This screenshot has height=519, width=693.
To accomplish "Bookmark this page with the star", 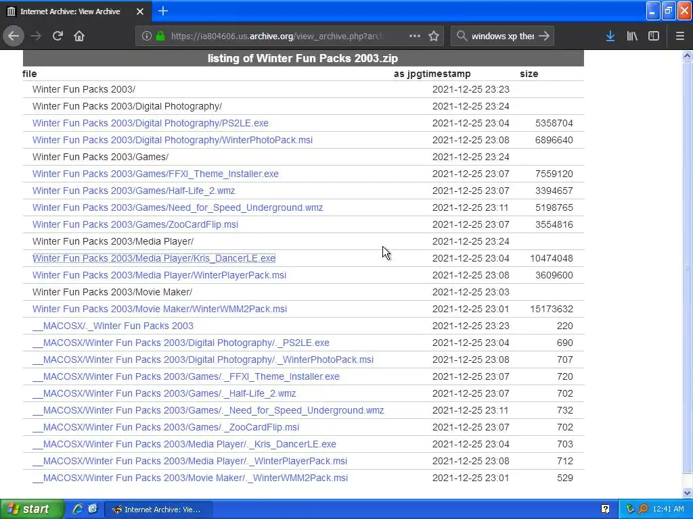I will 434,36.
